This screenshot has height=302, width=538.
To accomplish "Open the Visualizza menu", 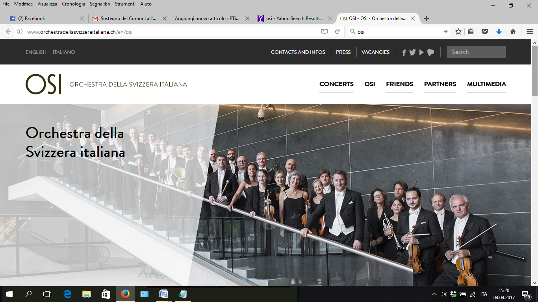I will [47, 4].
